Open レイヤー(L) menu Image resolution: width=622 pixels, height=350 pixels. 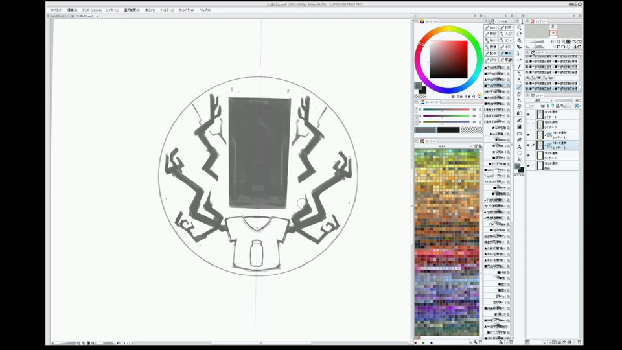(x=112, y=10)
